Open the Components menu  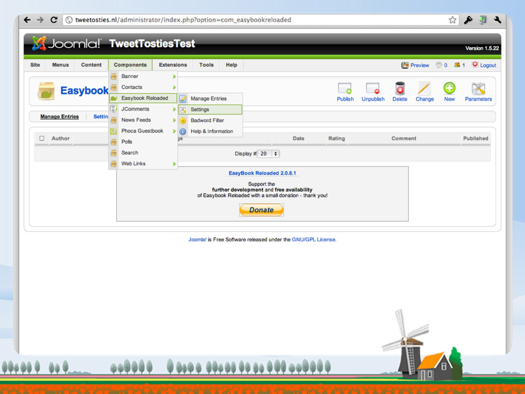click(130, 65)
